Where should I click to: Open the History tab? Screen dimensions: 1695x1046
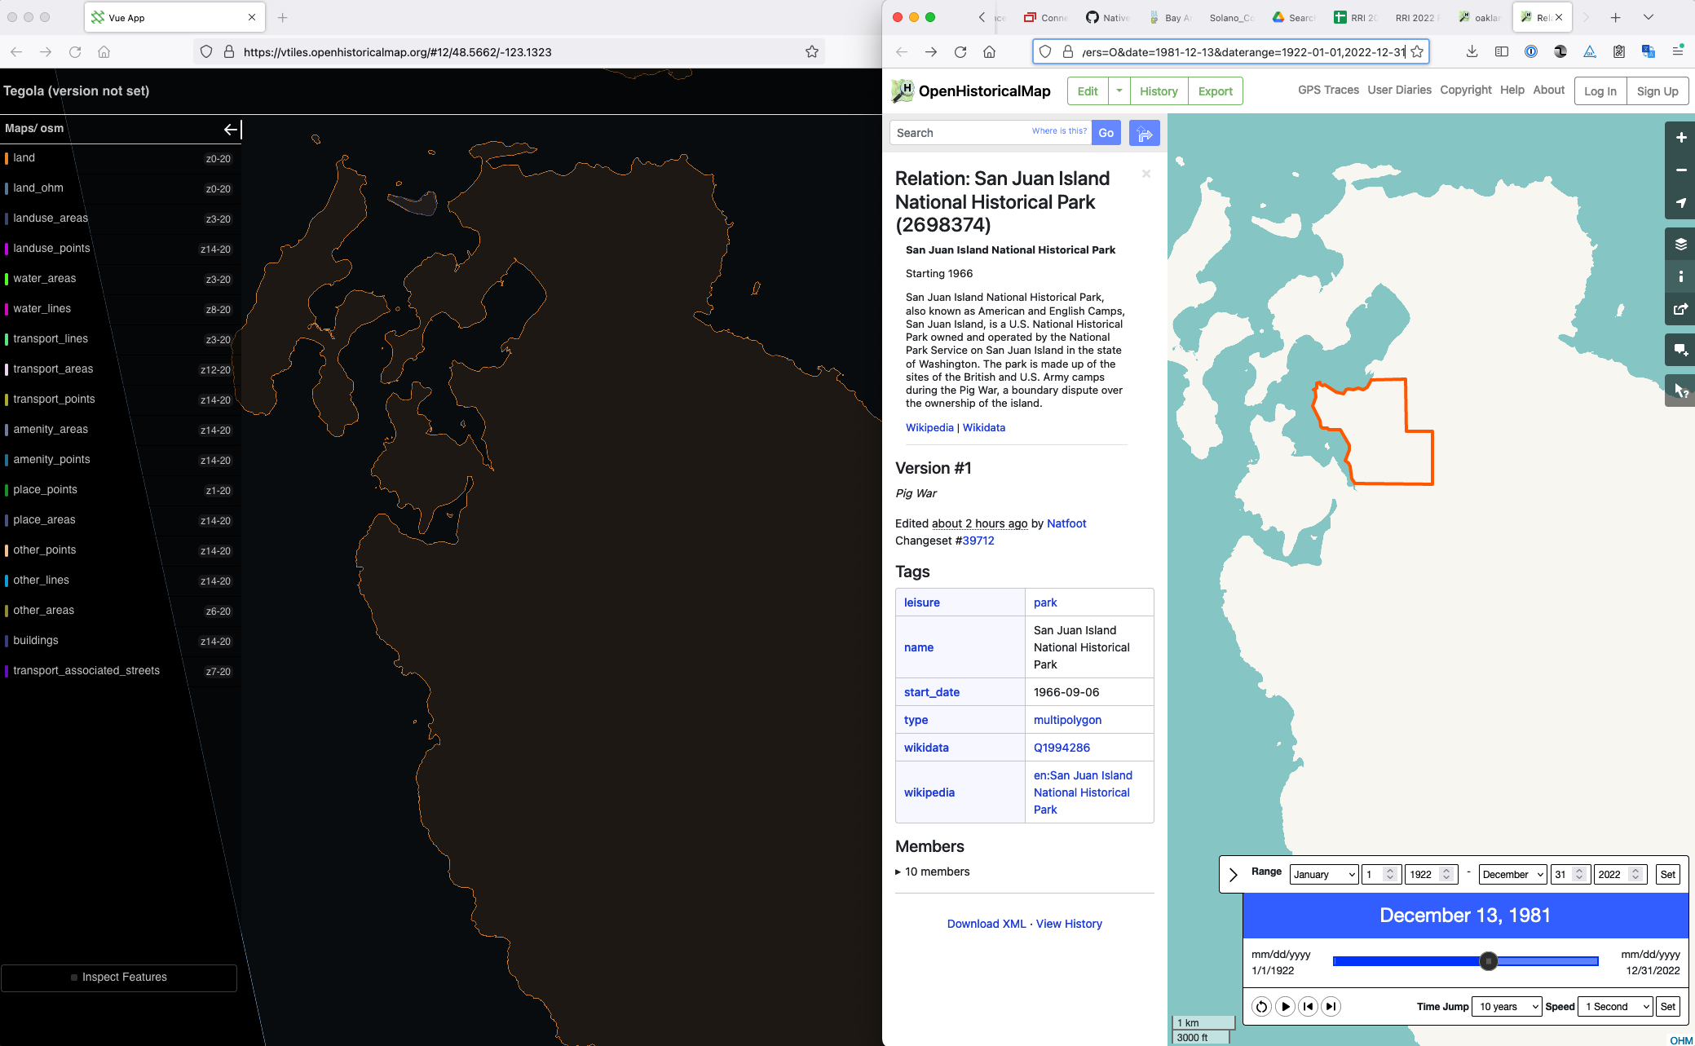pyautogui.click(x=1159, y=90)
